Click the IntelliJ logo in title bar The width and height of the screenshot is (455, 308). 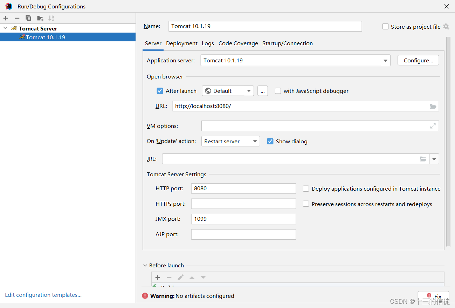[x=9, y=6]
